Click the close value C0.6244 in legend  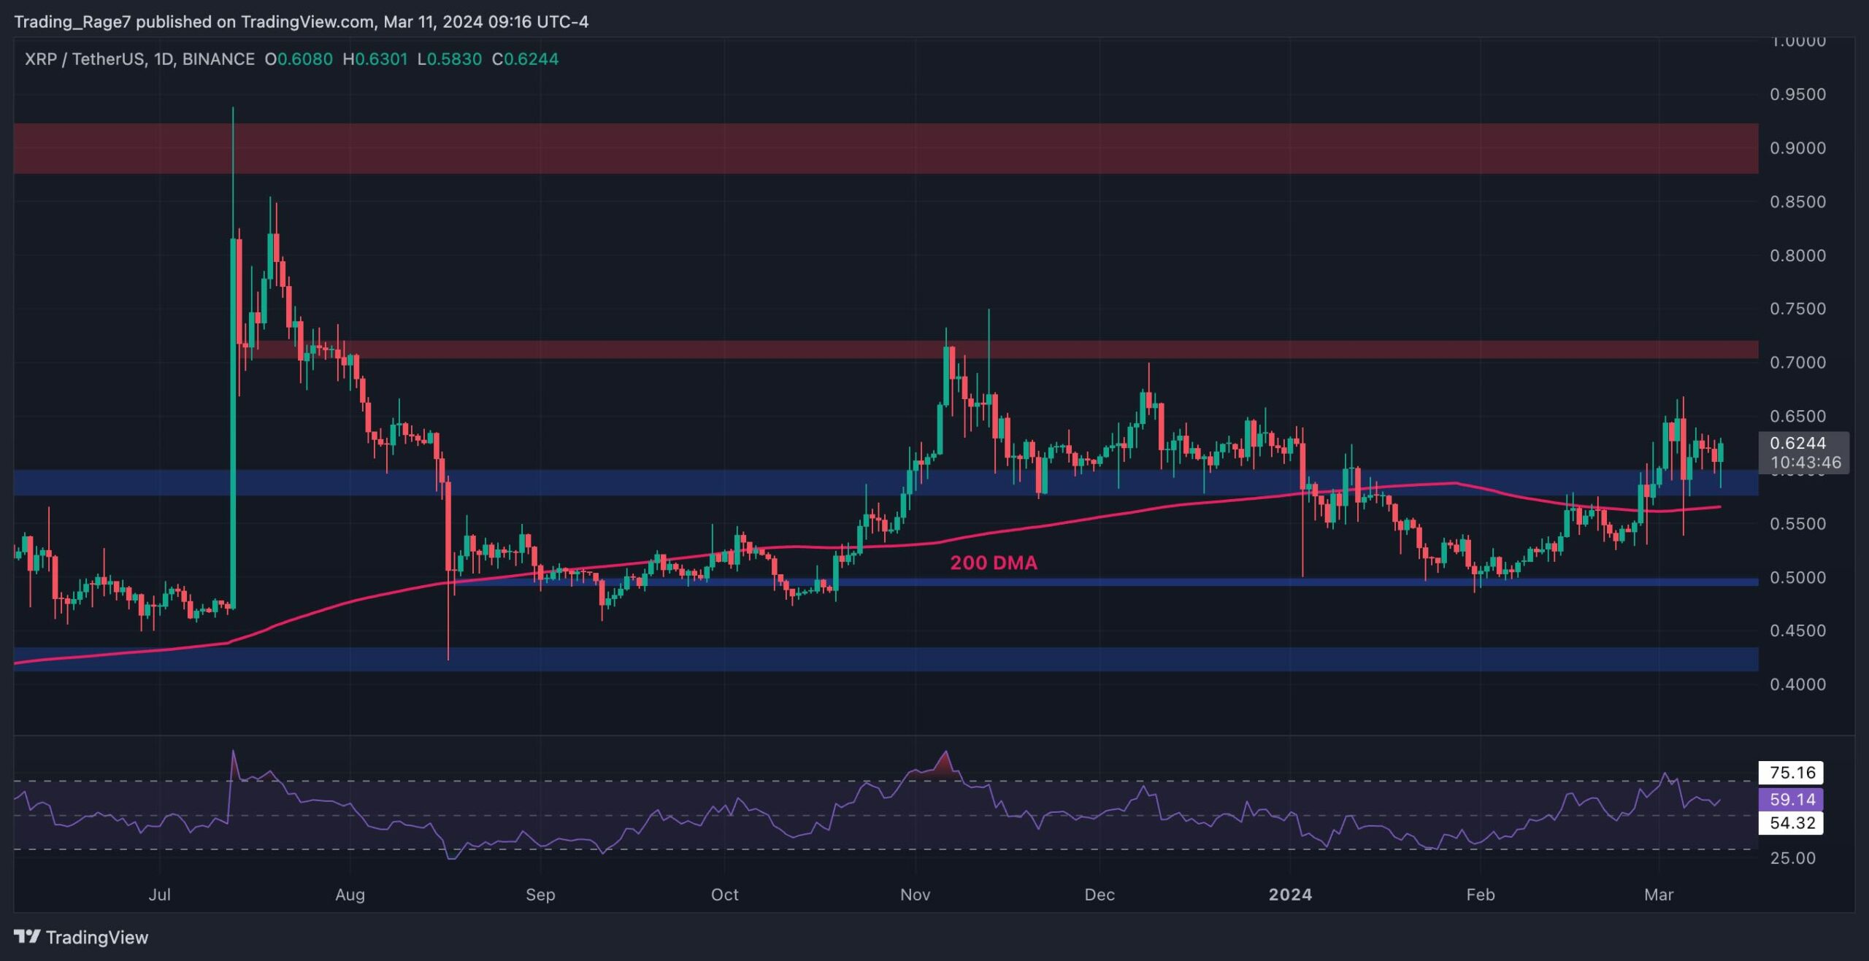pos(525,59)
